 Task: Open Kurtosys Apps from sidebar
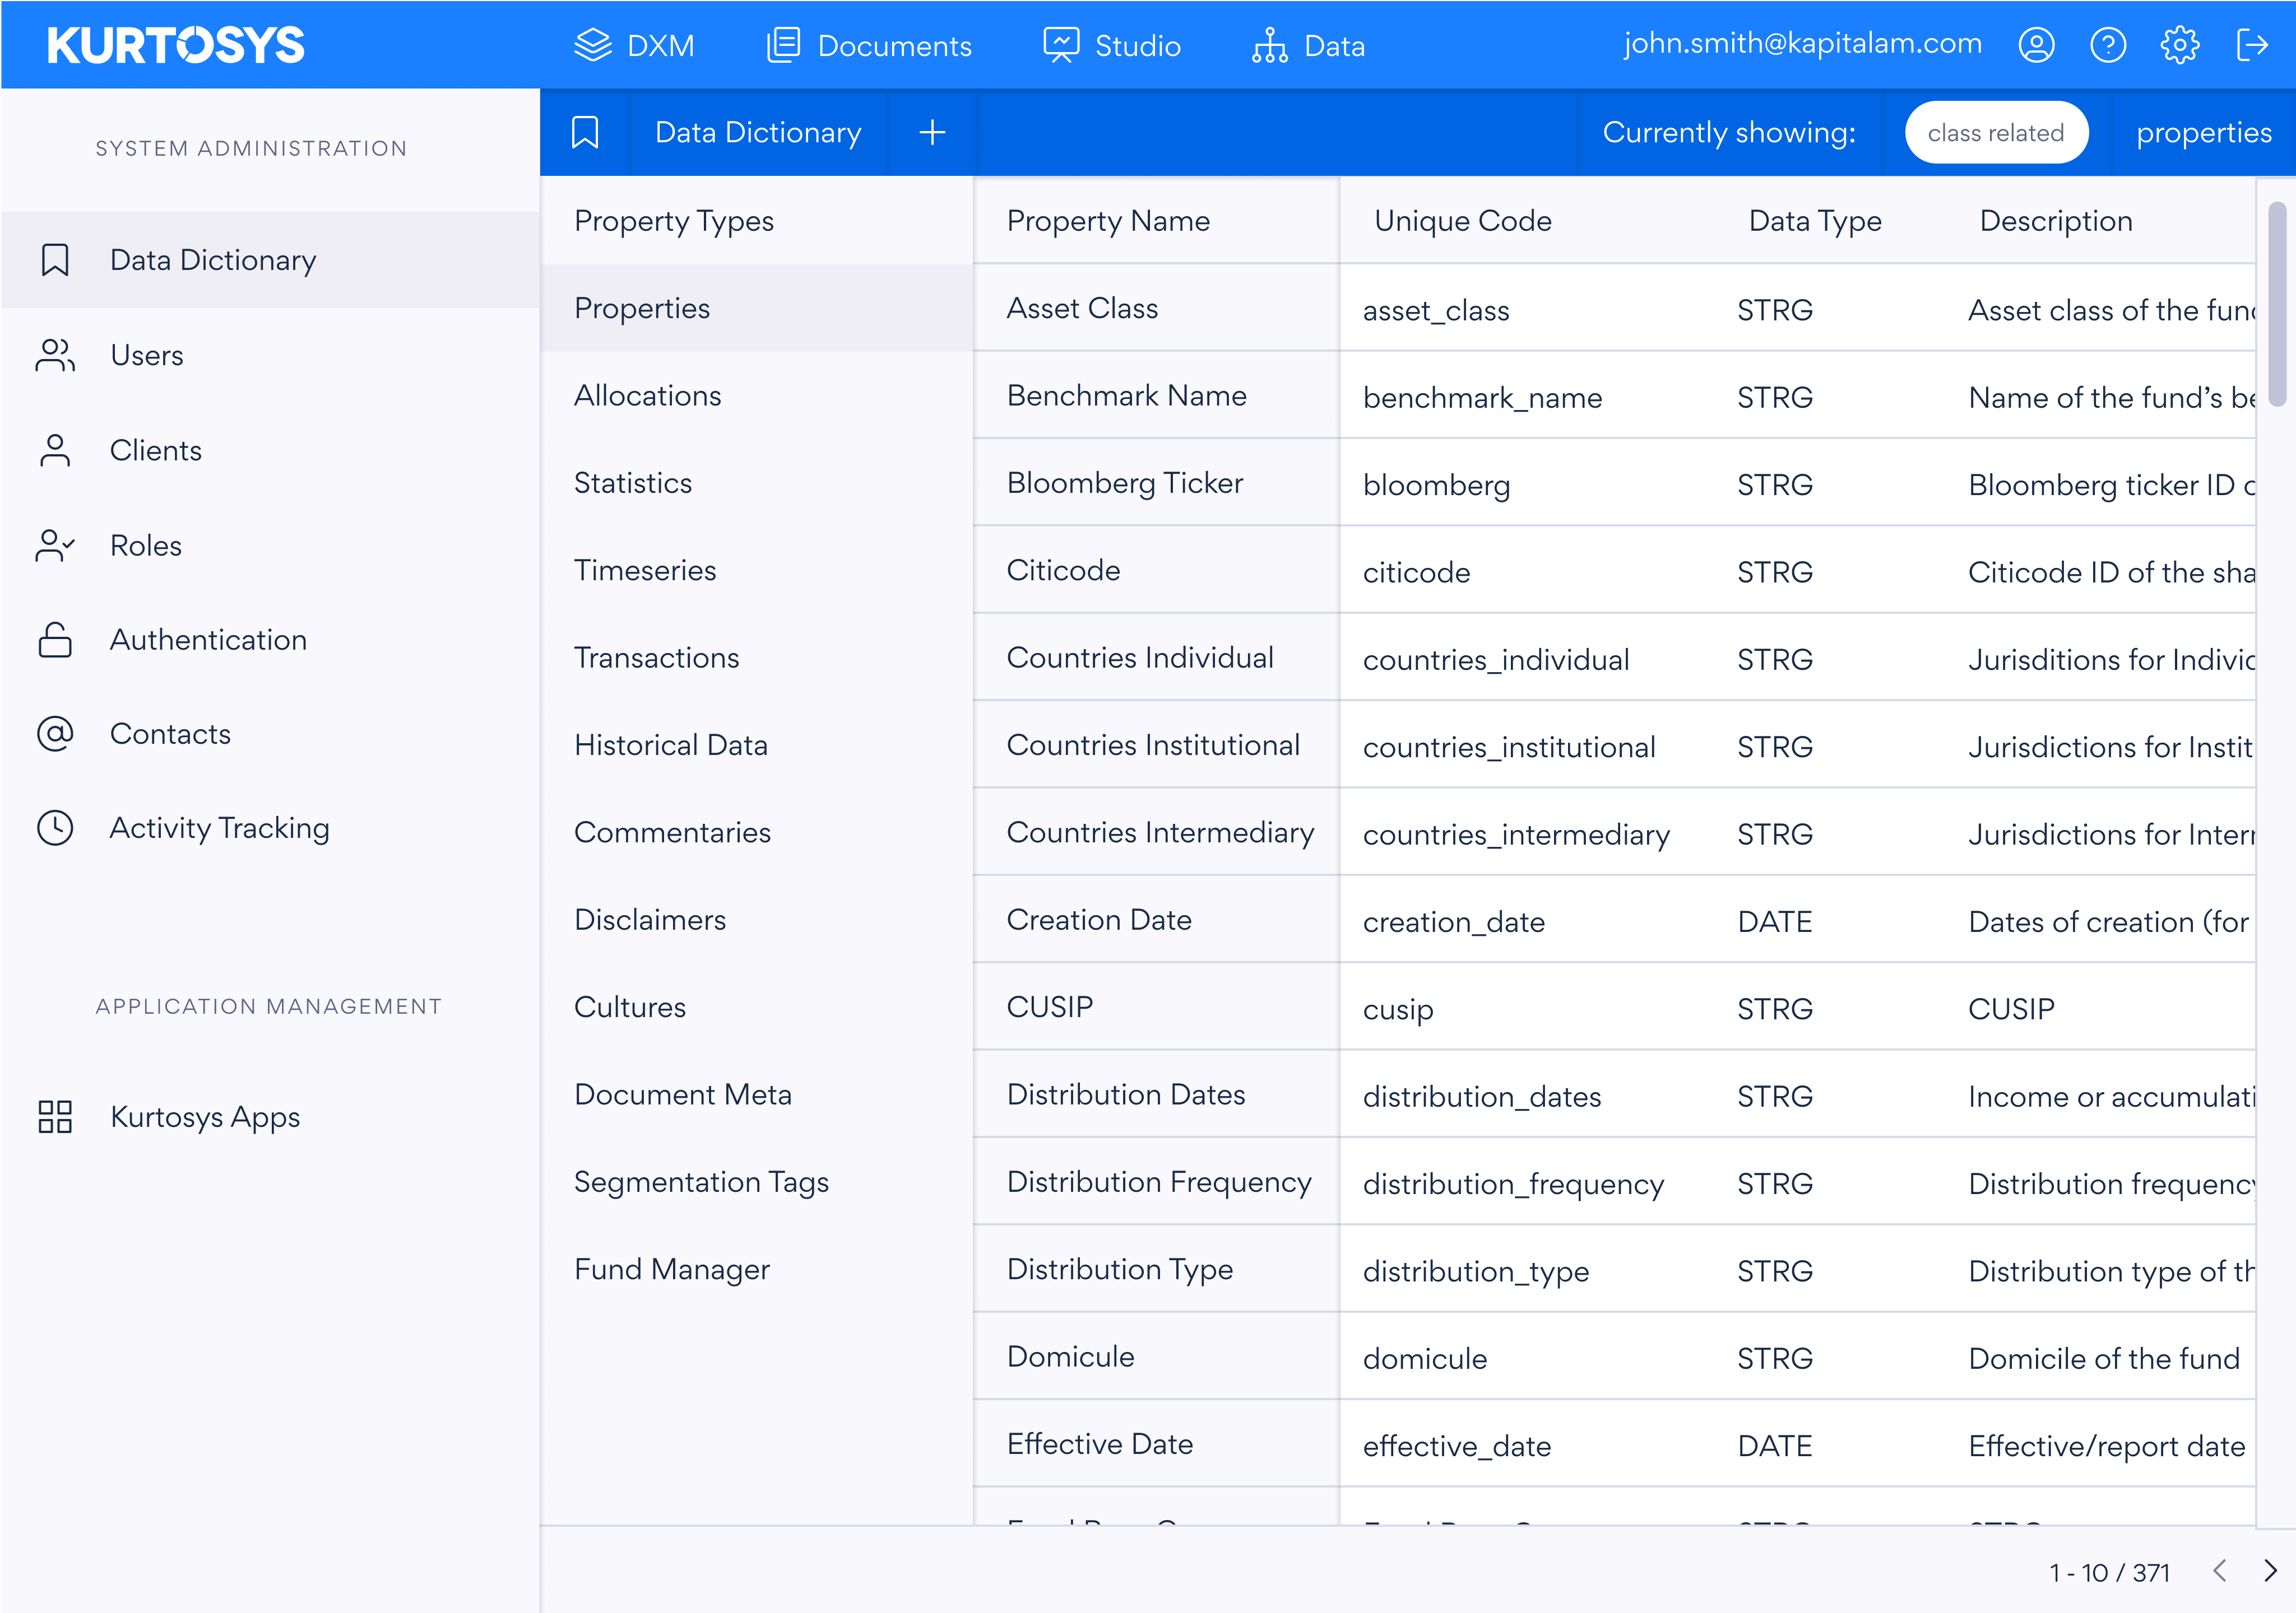click(204, 1116)
